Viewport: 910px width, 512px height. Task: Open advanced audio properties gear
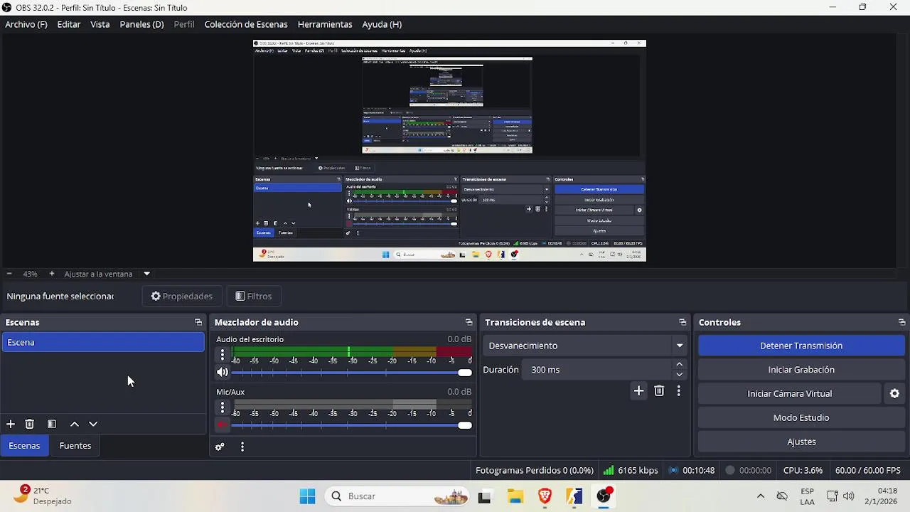pos(220,447)
